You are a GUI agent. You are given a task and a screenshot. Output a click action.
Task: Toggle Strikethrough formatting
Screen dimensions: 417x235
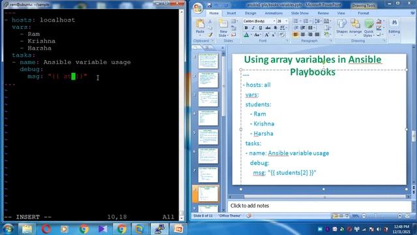coord(268,27)
